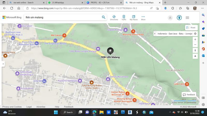Select the Literasi Nusantara marker

(108, 79)
